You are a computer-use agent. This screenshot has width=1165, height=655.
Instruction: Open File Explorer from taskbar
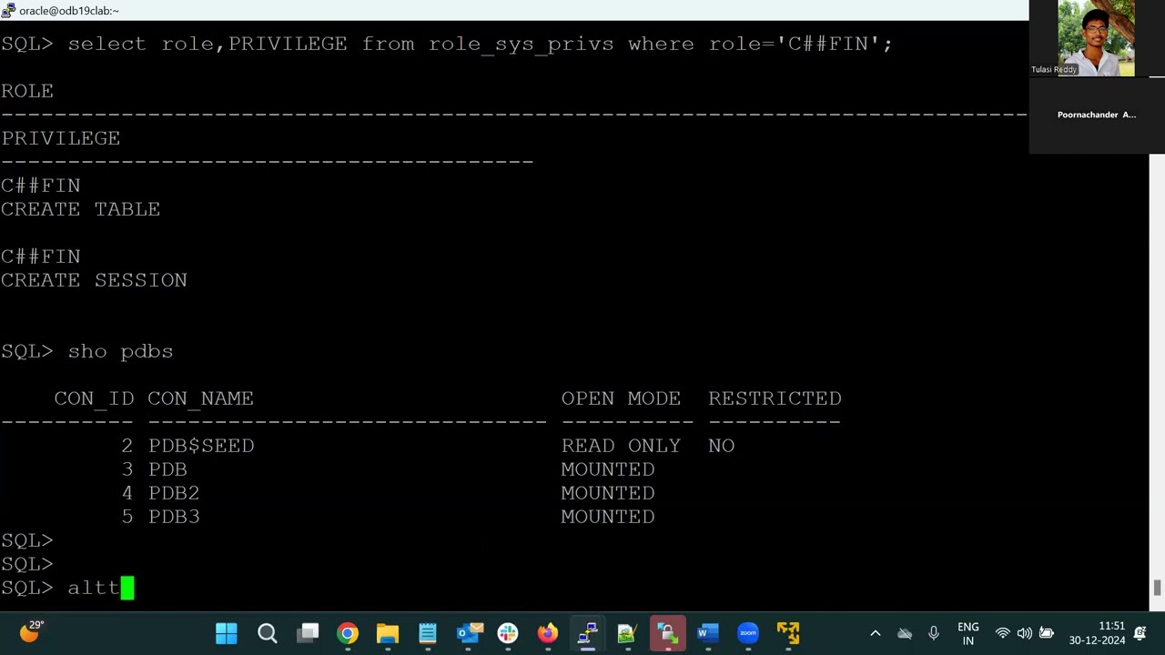[388, 633]
